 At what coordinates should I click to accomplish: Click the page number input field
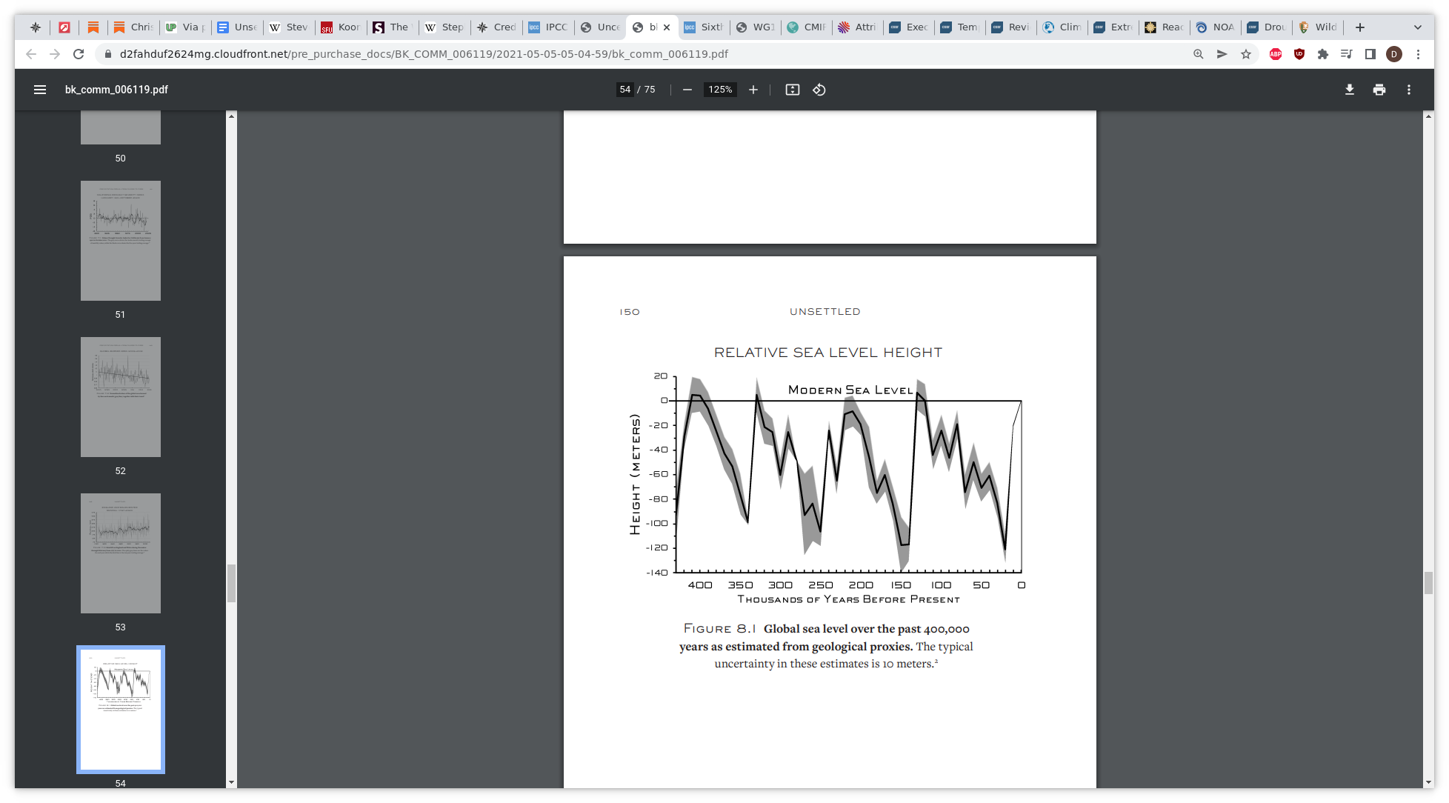[x=625, y=90]
